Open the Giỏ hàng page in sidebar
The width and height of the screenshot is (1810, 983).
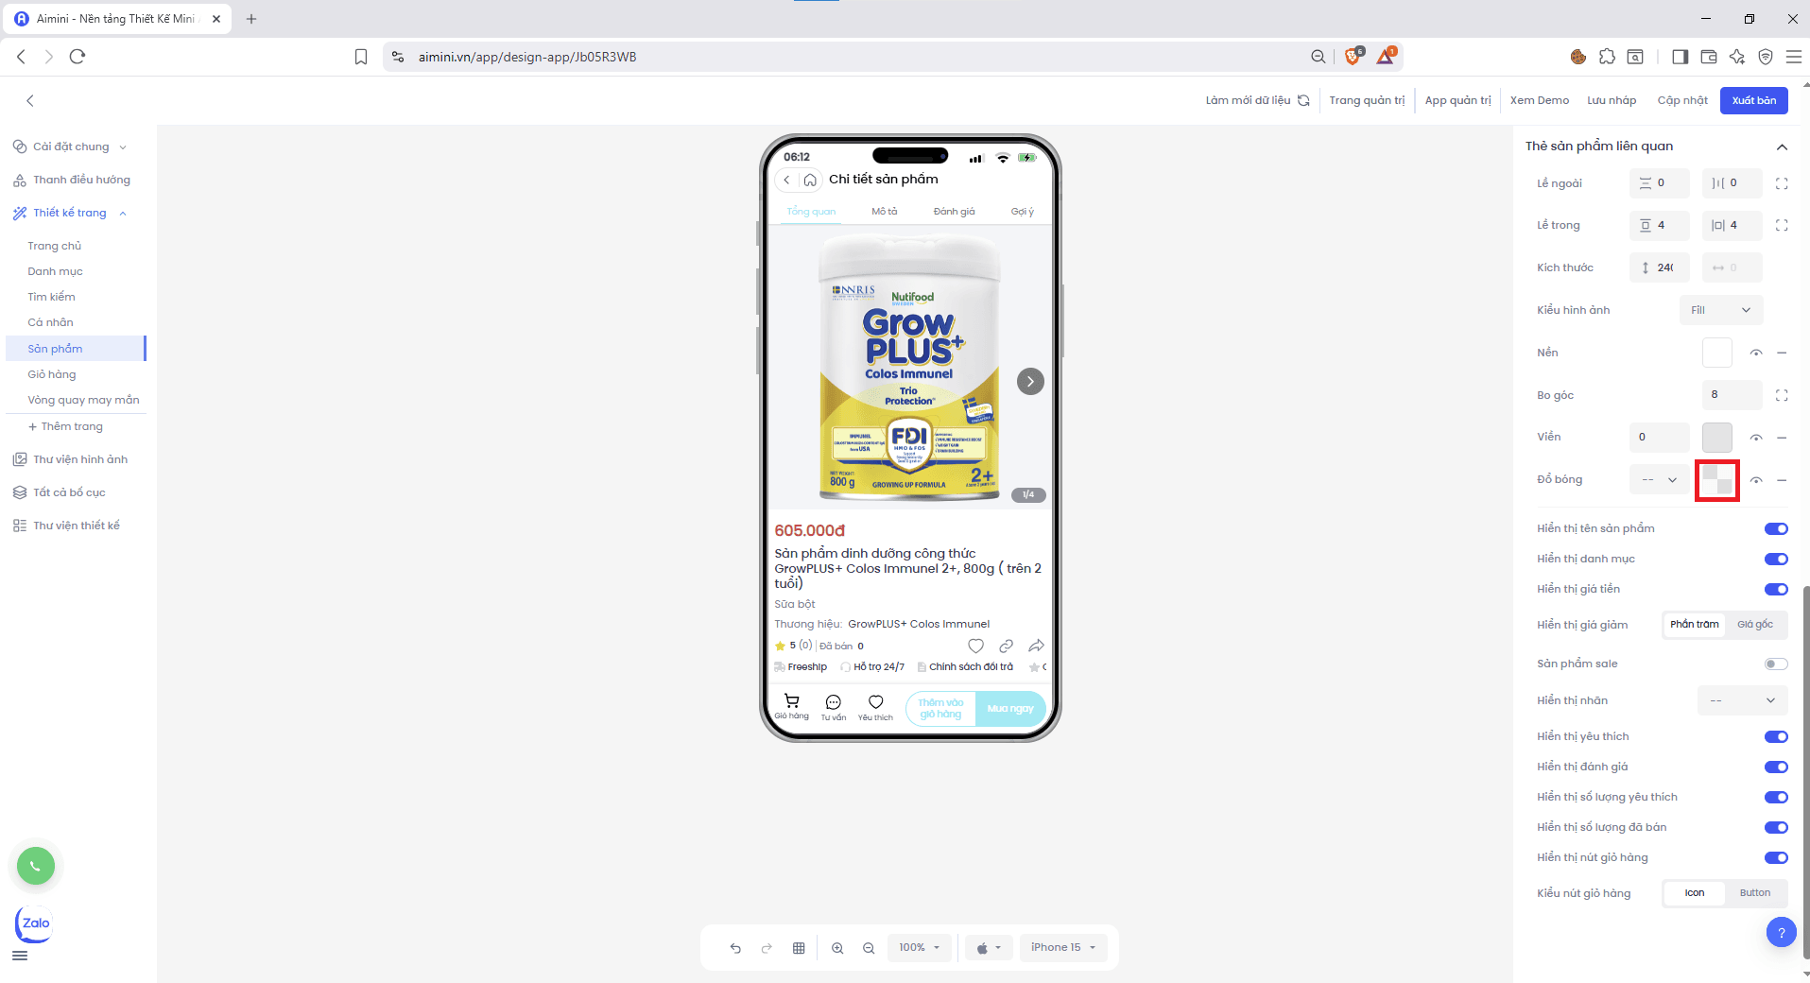tap(52, 374)
